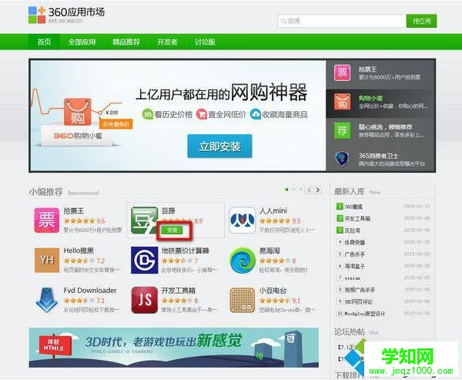Screen dimensions: 462x380
Task: Open 开发工具箱 in newest list
Action: 357,218
